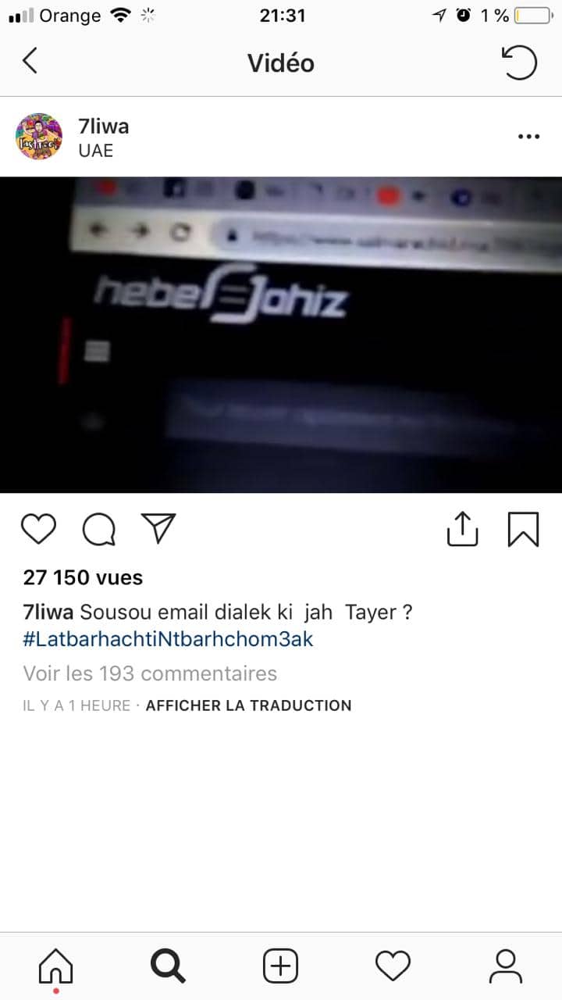Like the post with the heart icon

[x=38, y=530]
